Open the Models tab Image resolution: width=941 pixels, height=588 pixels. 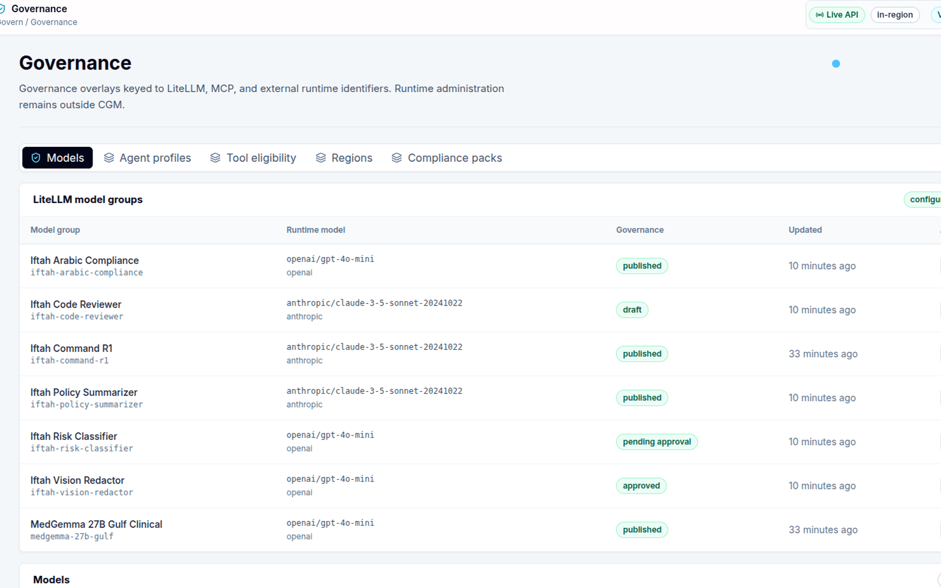57,158
